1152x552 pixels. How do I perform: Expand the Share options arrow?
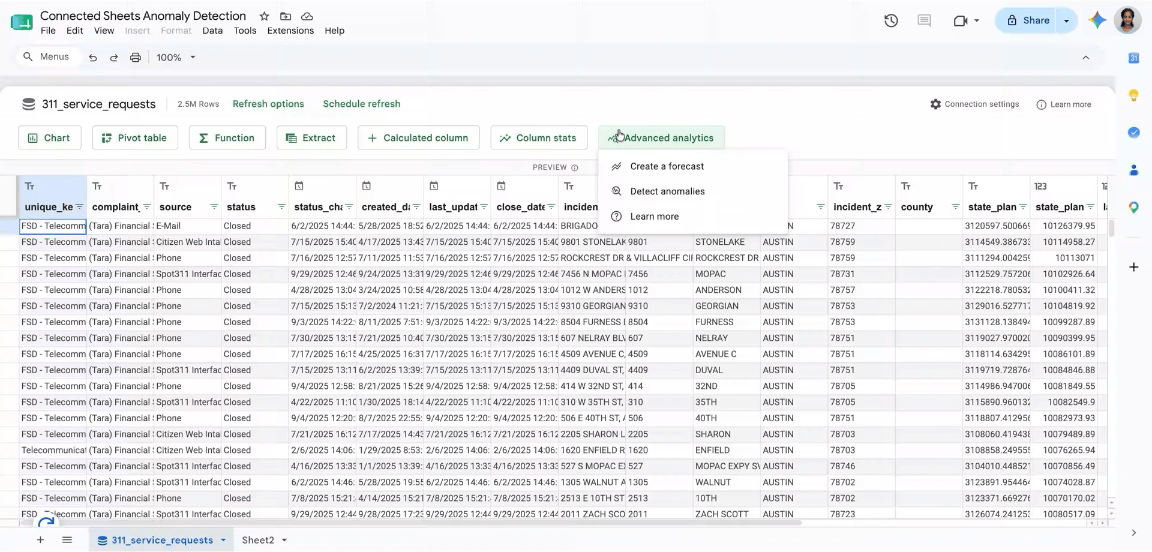point(1066,20)
